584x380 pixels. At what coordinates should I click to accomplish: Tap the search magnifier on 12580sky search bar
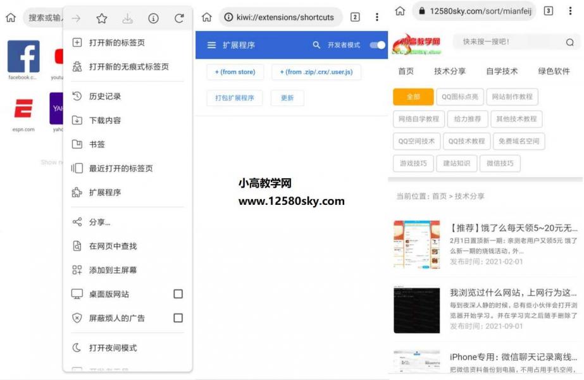tap(570, 42)
